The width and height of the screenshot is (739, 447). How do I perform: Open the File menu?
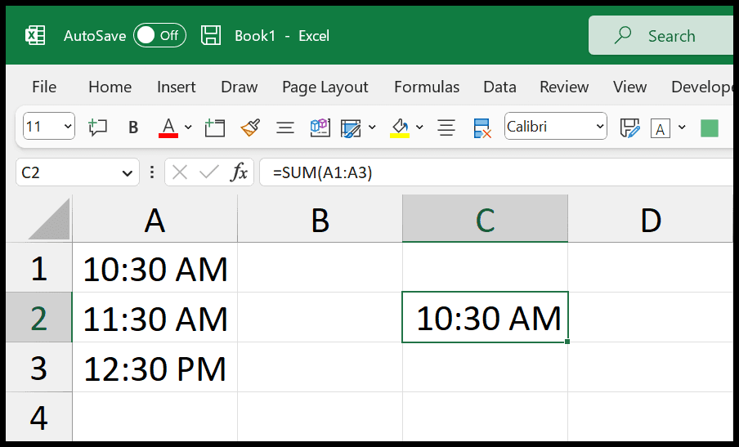point(44,87)
